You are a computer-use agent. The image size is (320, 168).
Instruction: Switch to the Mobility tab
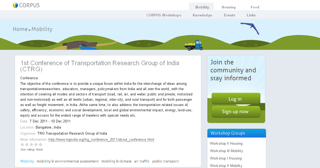pyautogui.click(x=202, y=7)
